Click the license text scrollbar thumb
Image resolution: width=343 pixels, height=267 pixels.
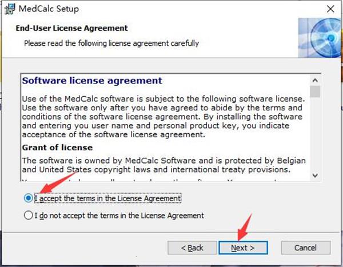point(315,91)
